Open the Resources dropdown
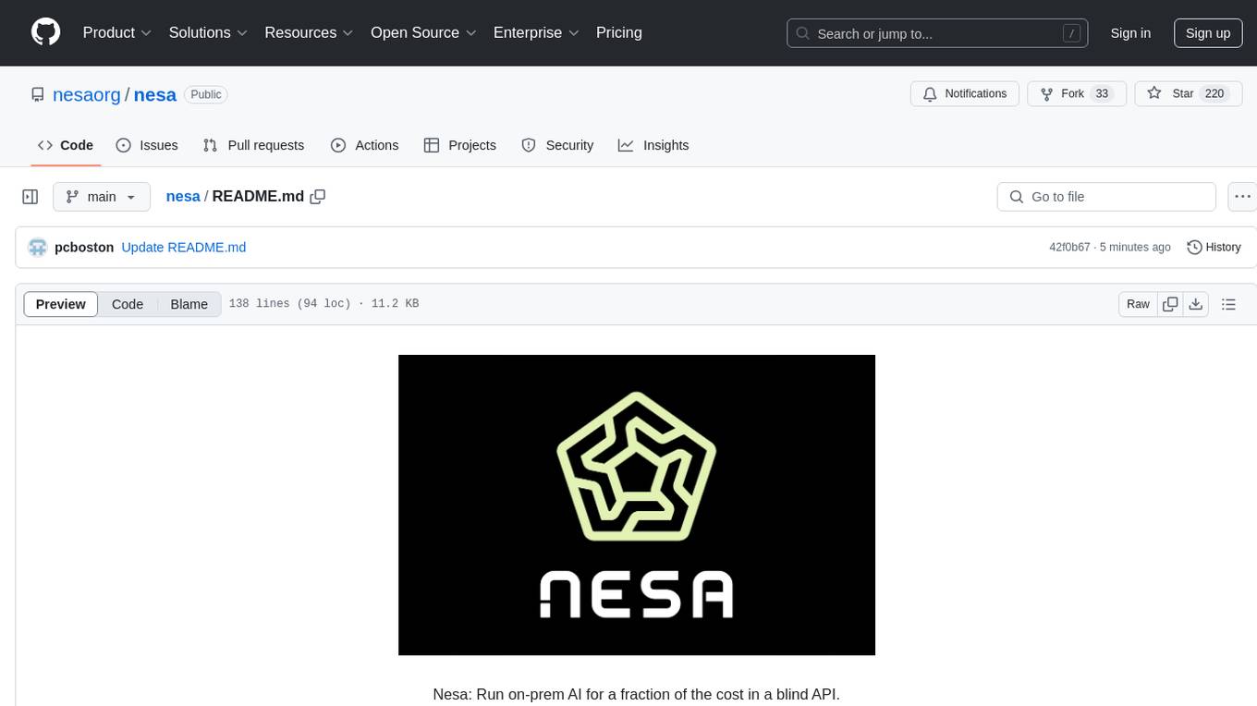Viewport: 1257px width, 706px height. tap(309, 32)
